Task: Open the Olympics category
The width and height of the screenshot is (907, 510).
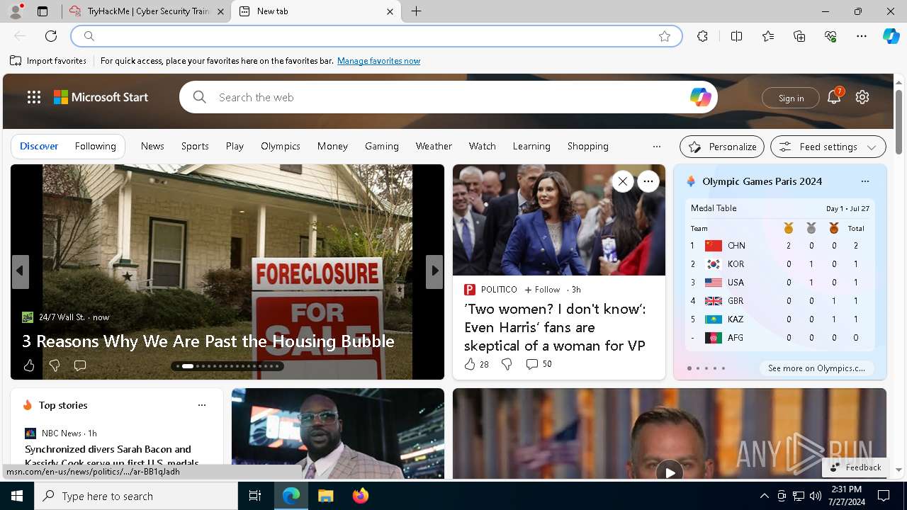Action: click(x=281, y=146)
